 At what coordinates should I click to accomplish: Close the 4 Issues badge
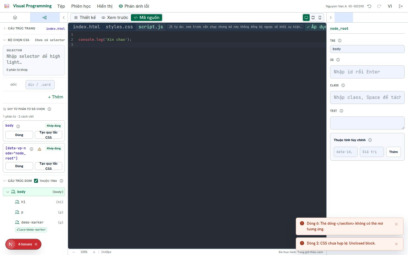36,244
